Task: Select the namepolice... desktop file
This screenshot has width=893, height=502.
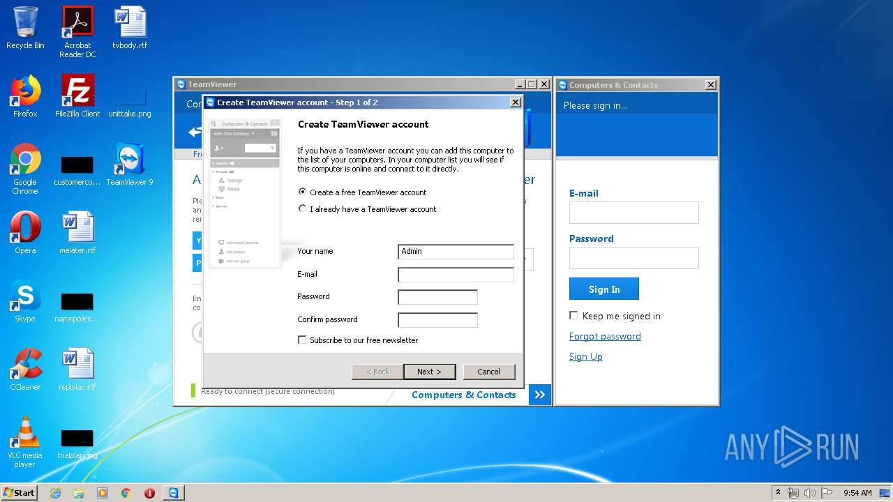Action: pyautogui.click(x=77, y=305)
